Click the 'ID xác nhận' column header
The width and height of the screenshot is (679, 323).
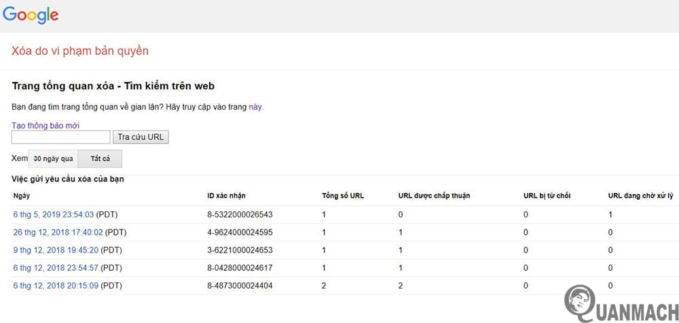(226, 196)
